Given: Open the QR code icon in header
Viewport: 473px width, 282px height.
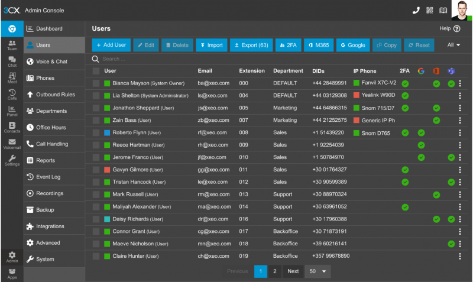Looking at the screenshot, I should coord(429,10).
